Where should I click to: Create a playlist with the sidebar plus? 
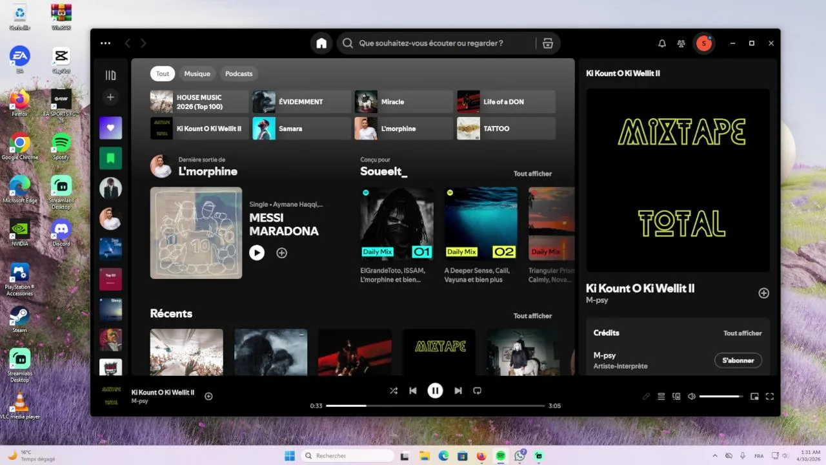(110, 97)
